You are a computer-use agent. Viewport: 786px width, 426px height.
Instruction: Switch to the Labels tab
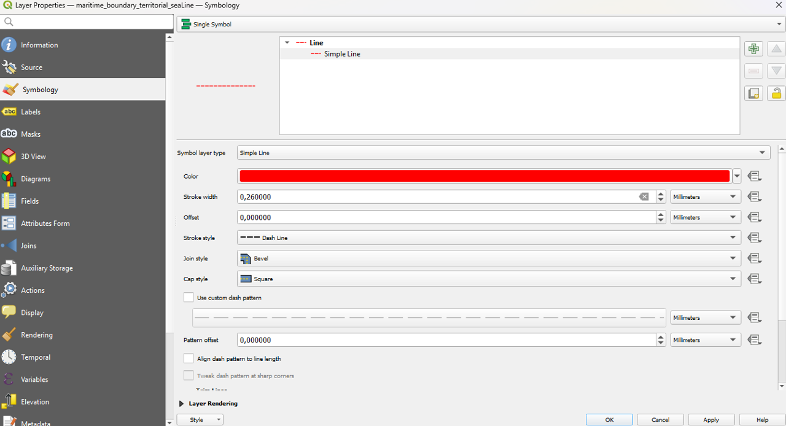31,112
